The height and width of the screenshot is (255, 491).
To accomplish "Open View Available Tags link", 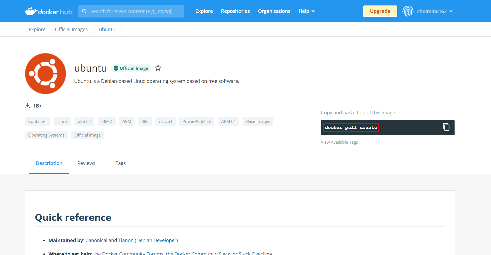I will click(x=339, y=142).
